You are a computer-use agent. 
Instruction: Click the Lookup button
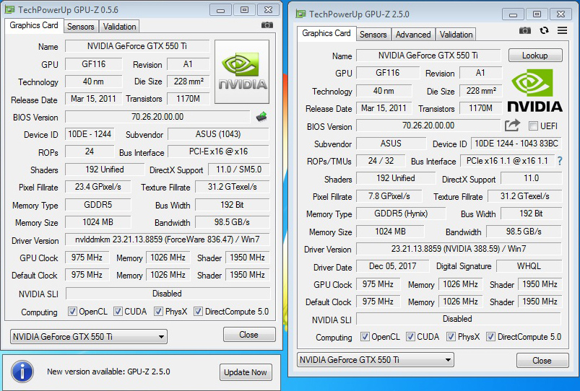(535, 56)
